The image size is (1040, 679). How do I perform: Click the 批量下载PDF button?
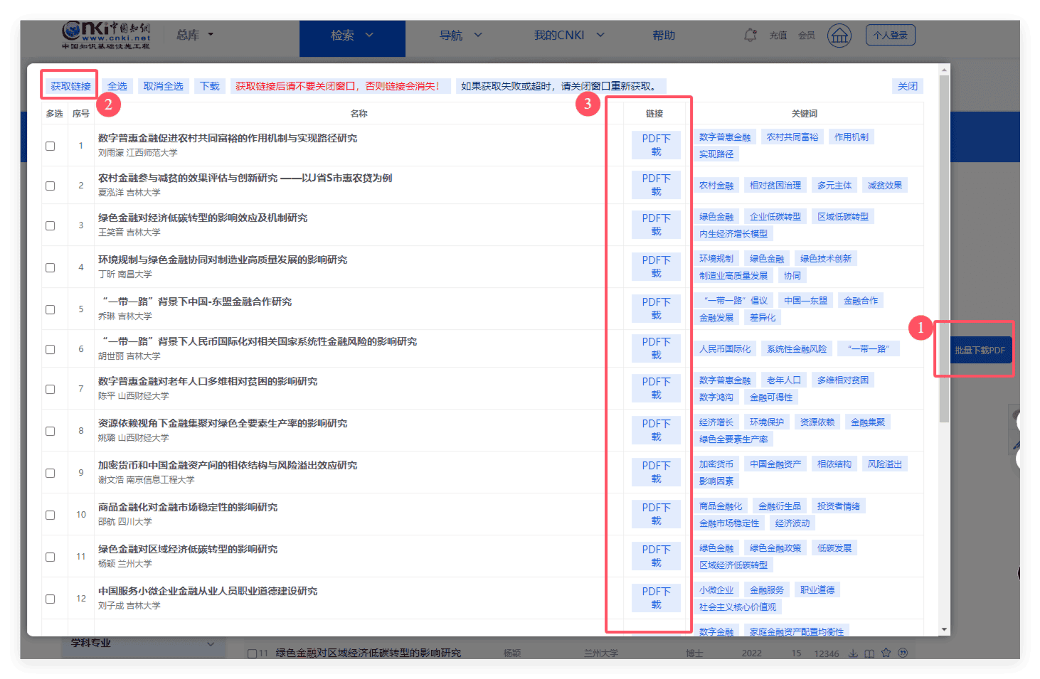pyautogui.click(x=980, y=350)
